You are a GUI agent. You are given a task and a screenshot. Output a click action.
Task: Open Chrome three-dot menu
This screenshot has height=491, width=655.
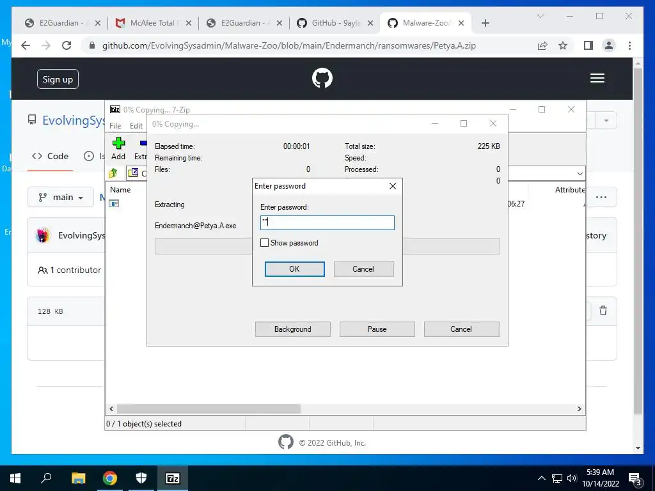pyautogui.click(x=629, y=45)
